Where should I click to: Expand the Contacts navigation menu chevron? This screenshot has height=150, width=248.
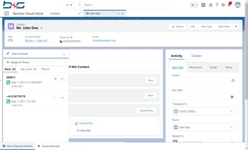pos(79,13)
